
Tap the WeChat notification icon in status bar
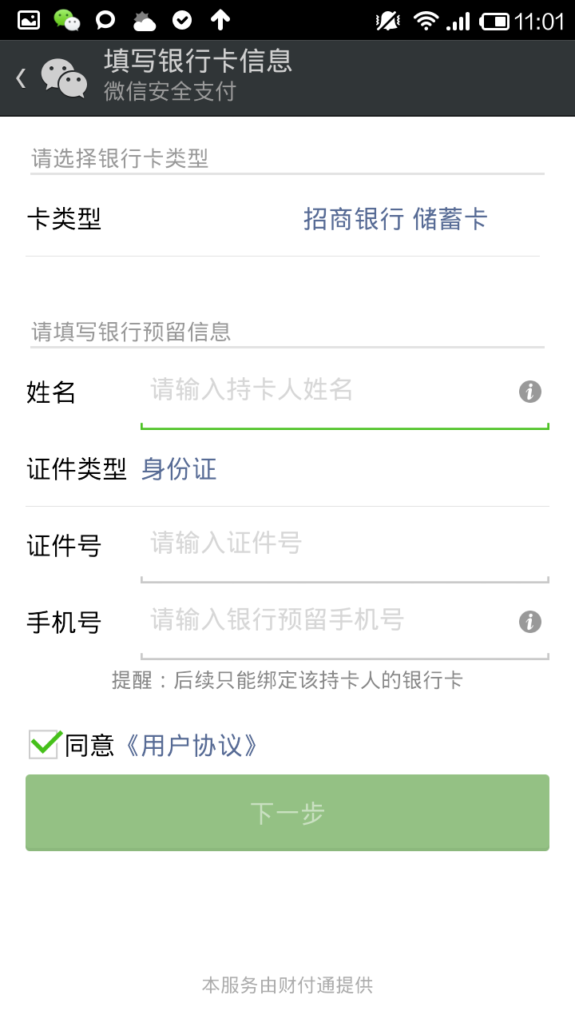point(67,21)
